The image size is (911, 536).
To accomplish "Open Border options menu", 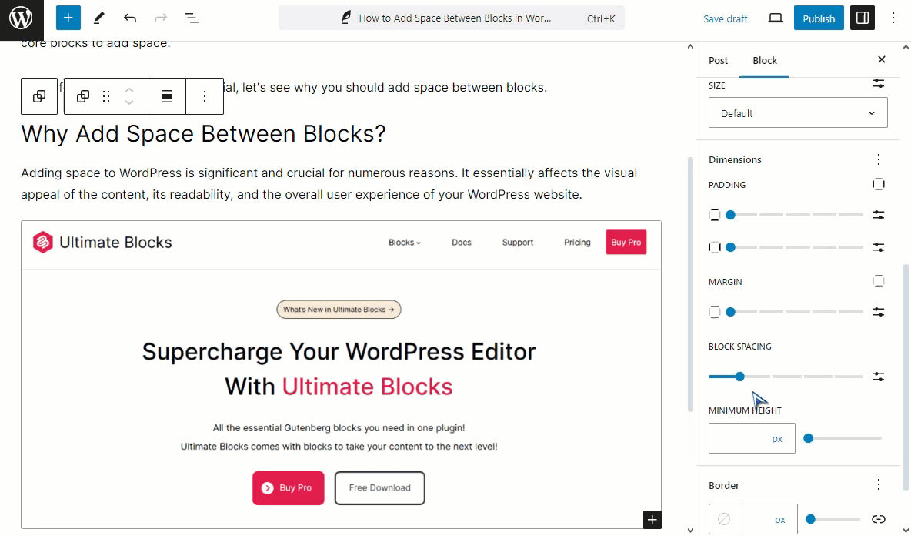I will tap(879, 484).
